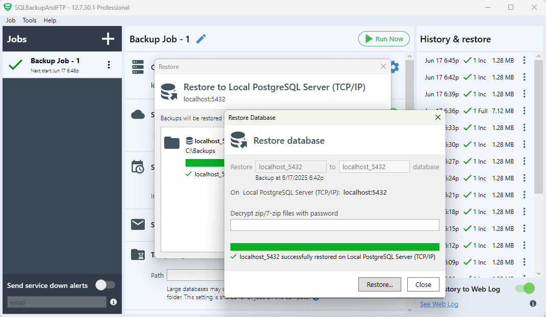The height and width of the screenshot is (317, 546).
Task: Select the Jun 17 6:42p history entry
Action: click(x=470, y=77)
